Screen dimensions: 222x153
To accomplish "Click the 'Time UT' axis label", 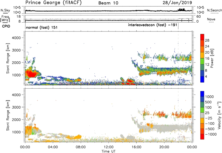I will pos(109,151).
